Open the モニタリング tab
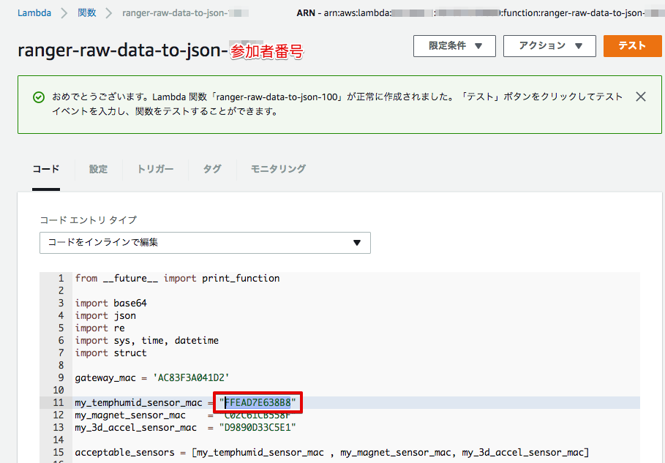The height and width of the screenshot is (463, 665). click(278, 169)
